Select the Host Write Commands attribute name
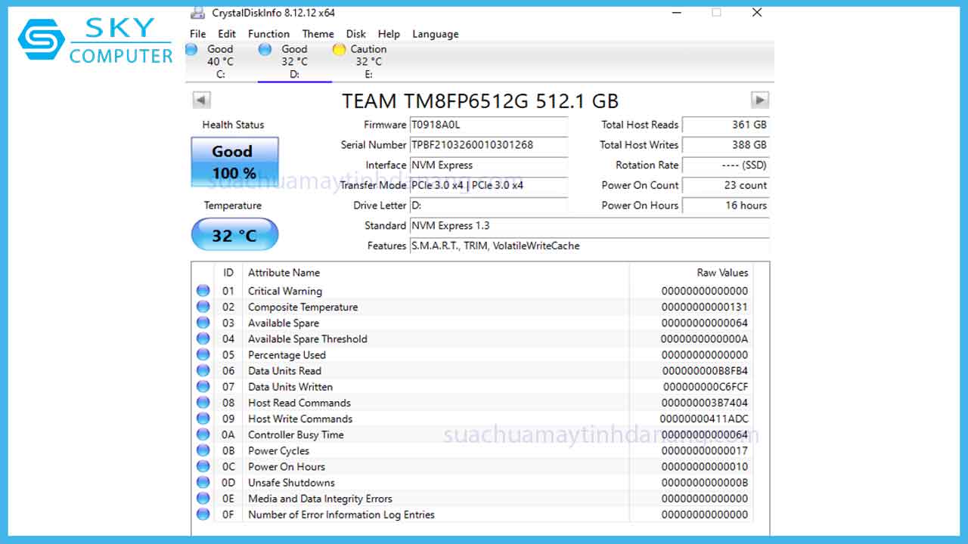 point(300,419)
